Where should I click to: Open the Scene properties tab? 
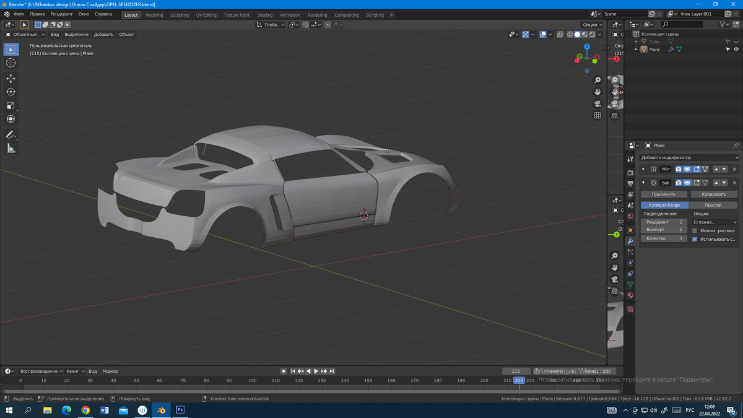point(630,206)
